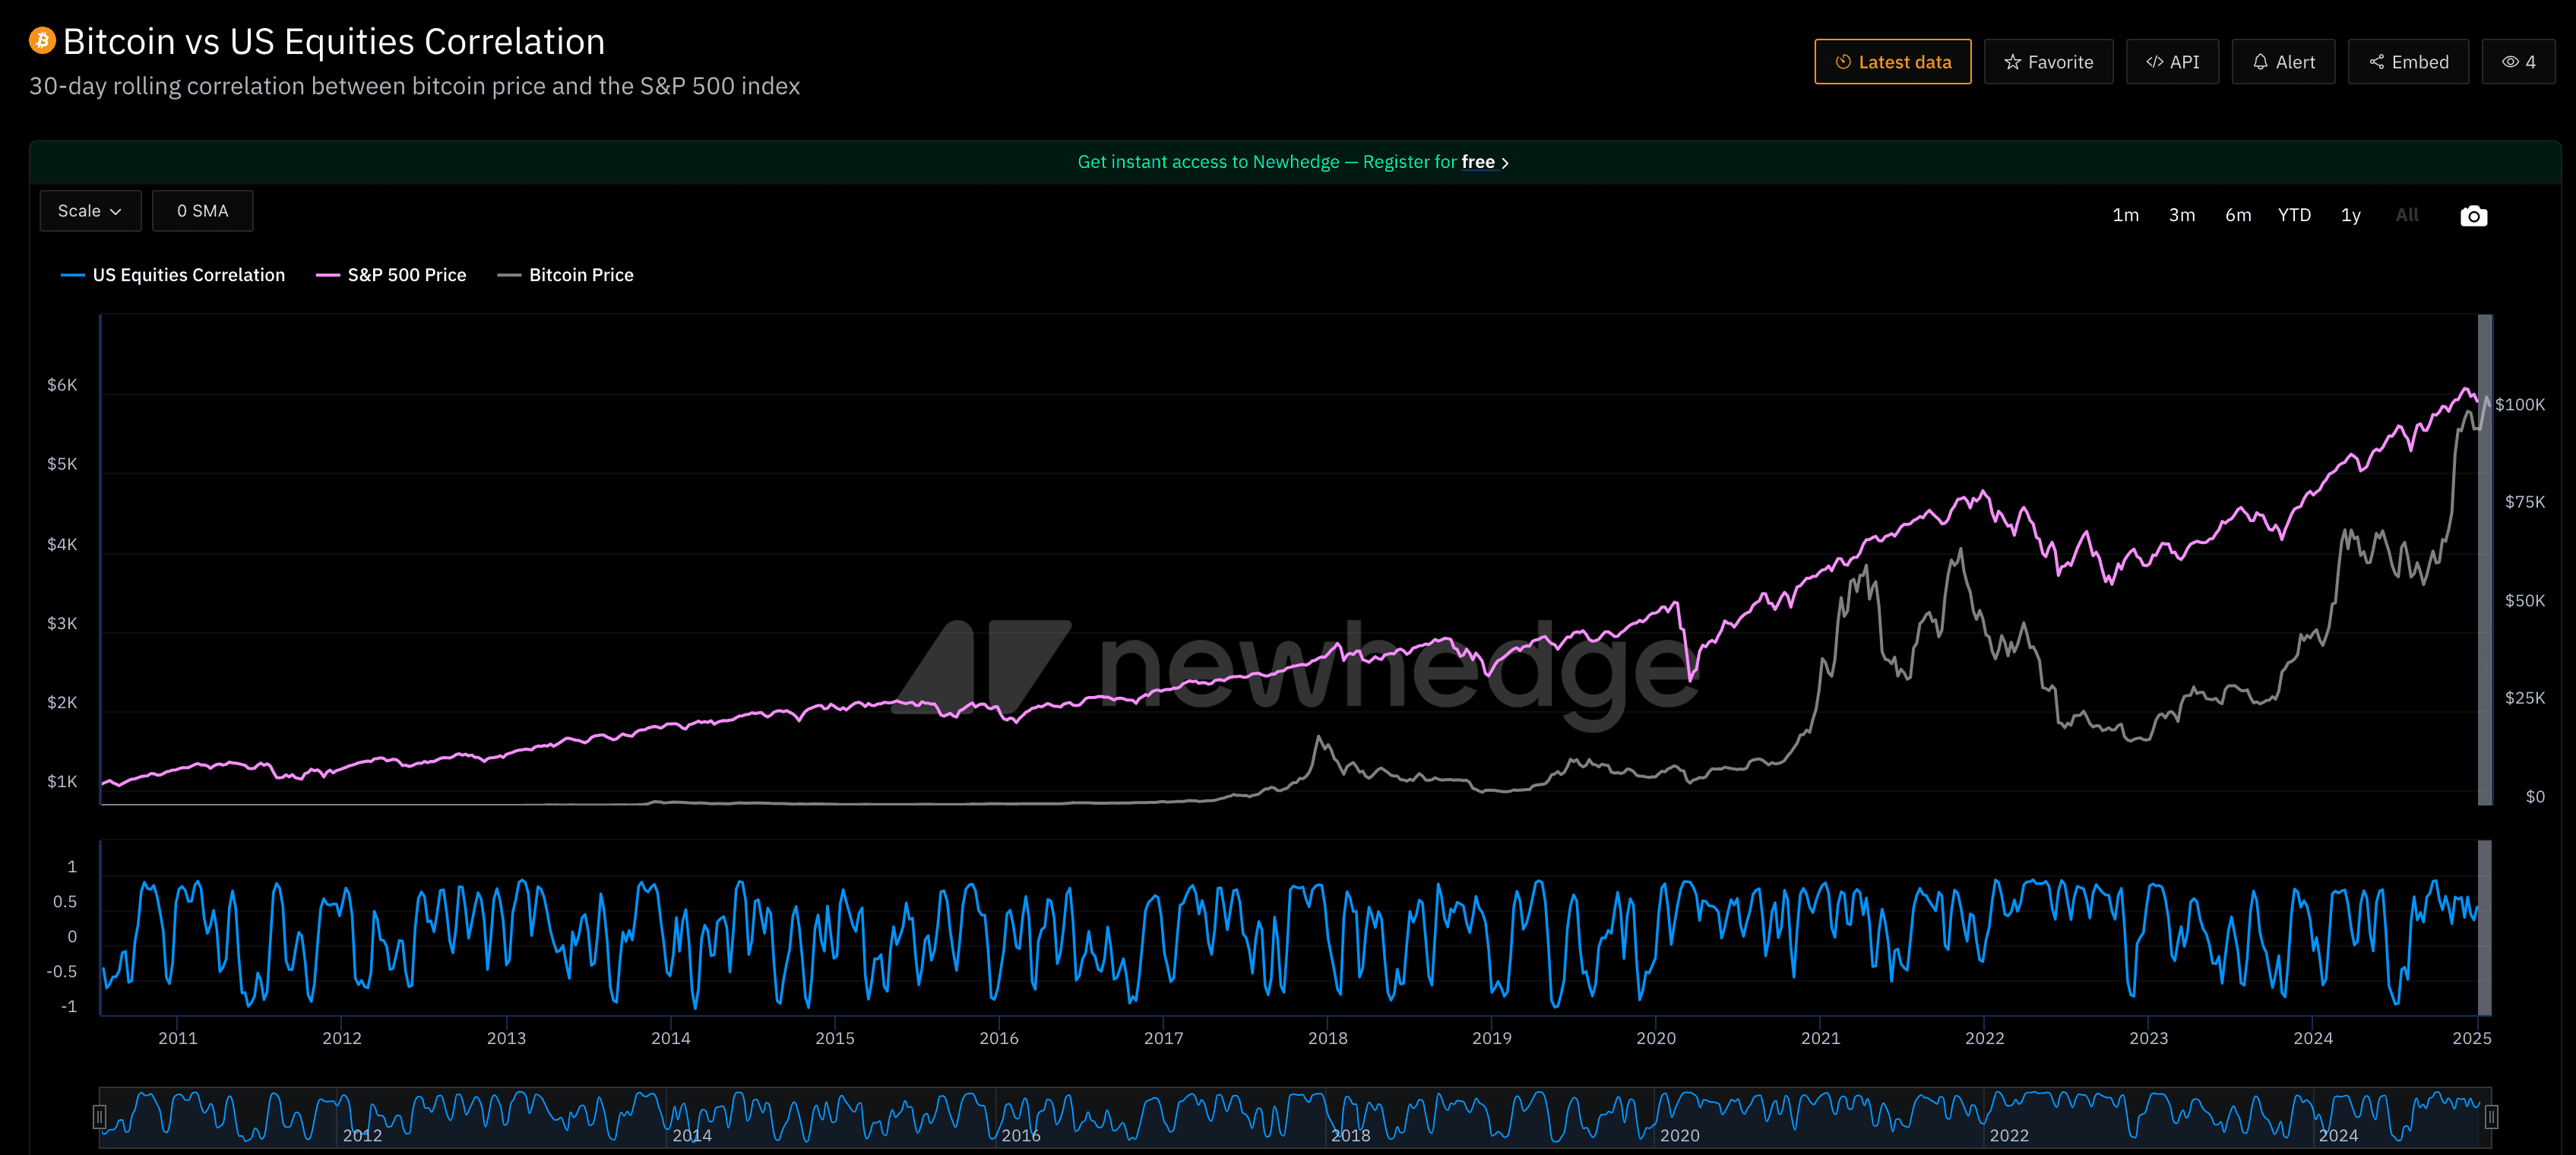Click the chevron beside Register for free
Viewport: 2576px width, 1155px height.
pos(1505,163)
